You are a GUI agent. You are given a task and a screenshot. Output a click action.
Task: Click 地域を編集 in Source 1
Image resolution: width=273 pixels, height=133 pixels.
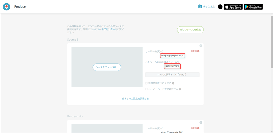(x=195, y=51)
